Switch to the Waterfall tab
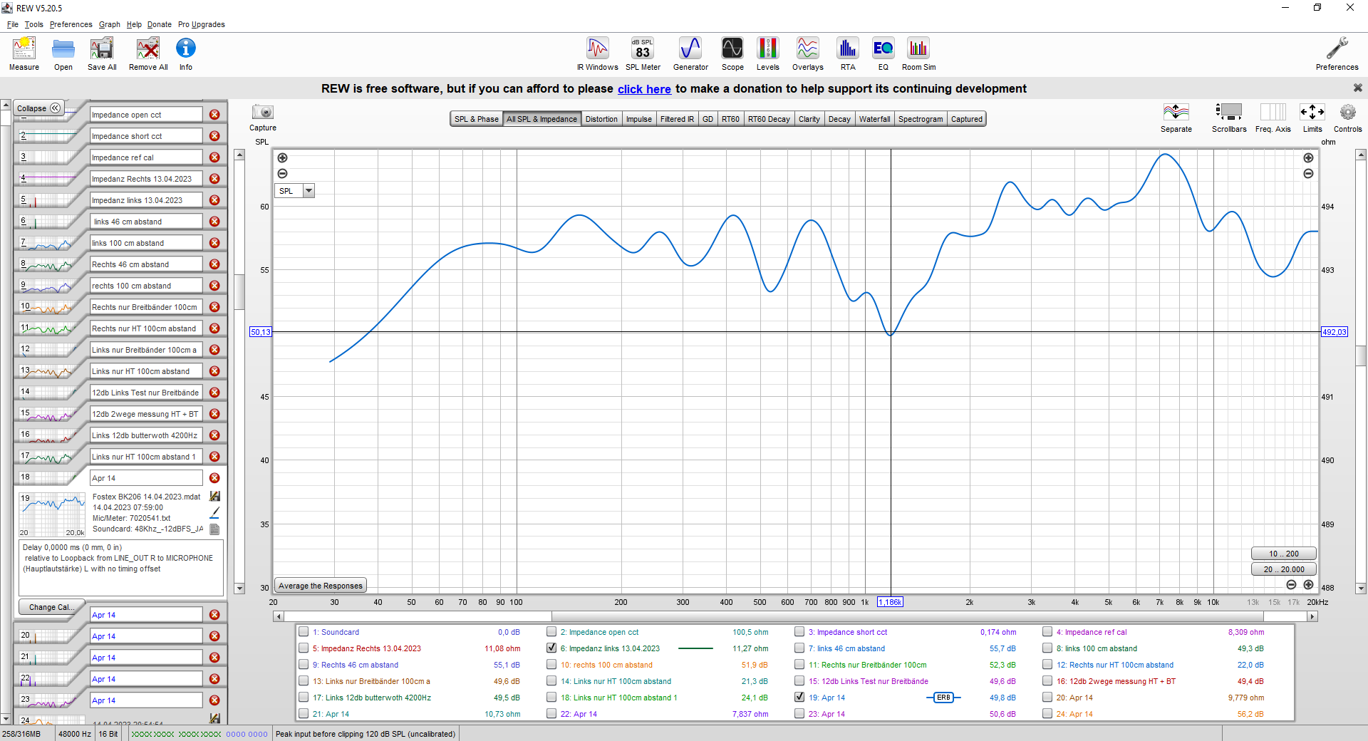Image resolution: width=1368 pixels, height=741 pixels. pos(874,119)
